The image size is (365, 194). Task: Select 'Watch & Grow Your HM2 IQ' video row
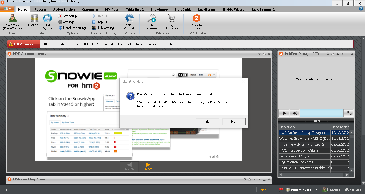[314, 139]
